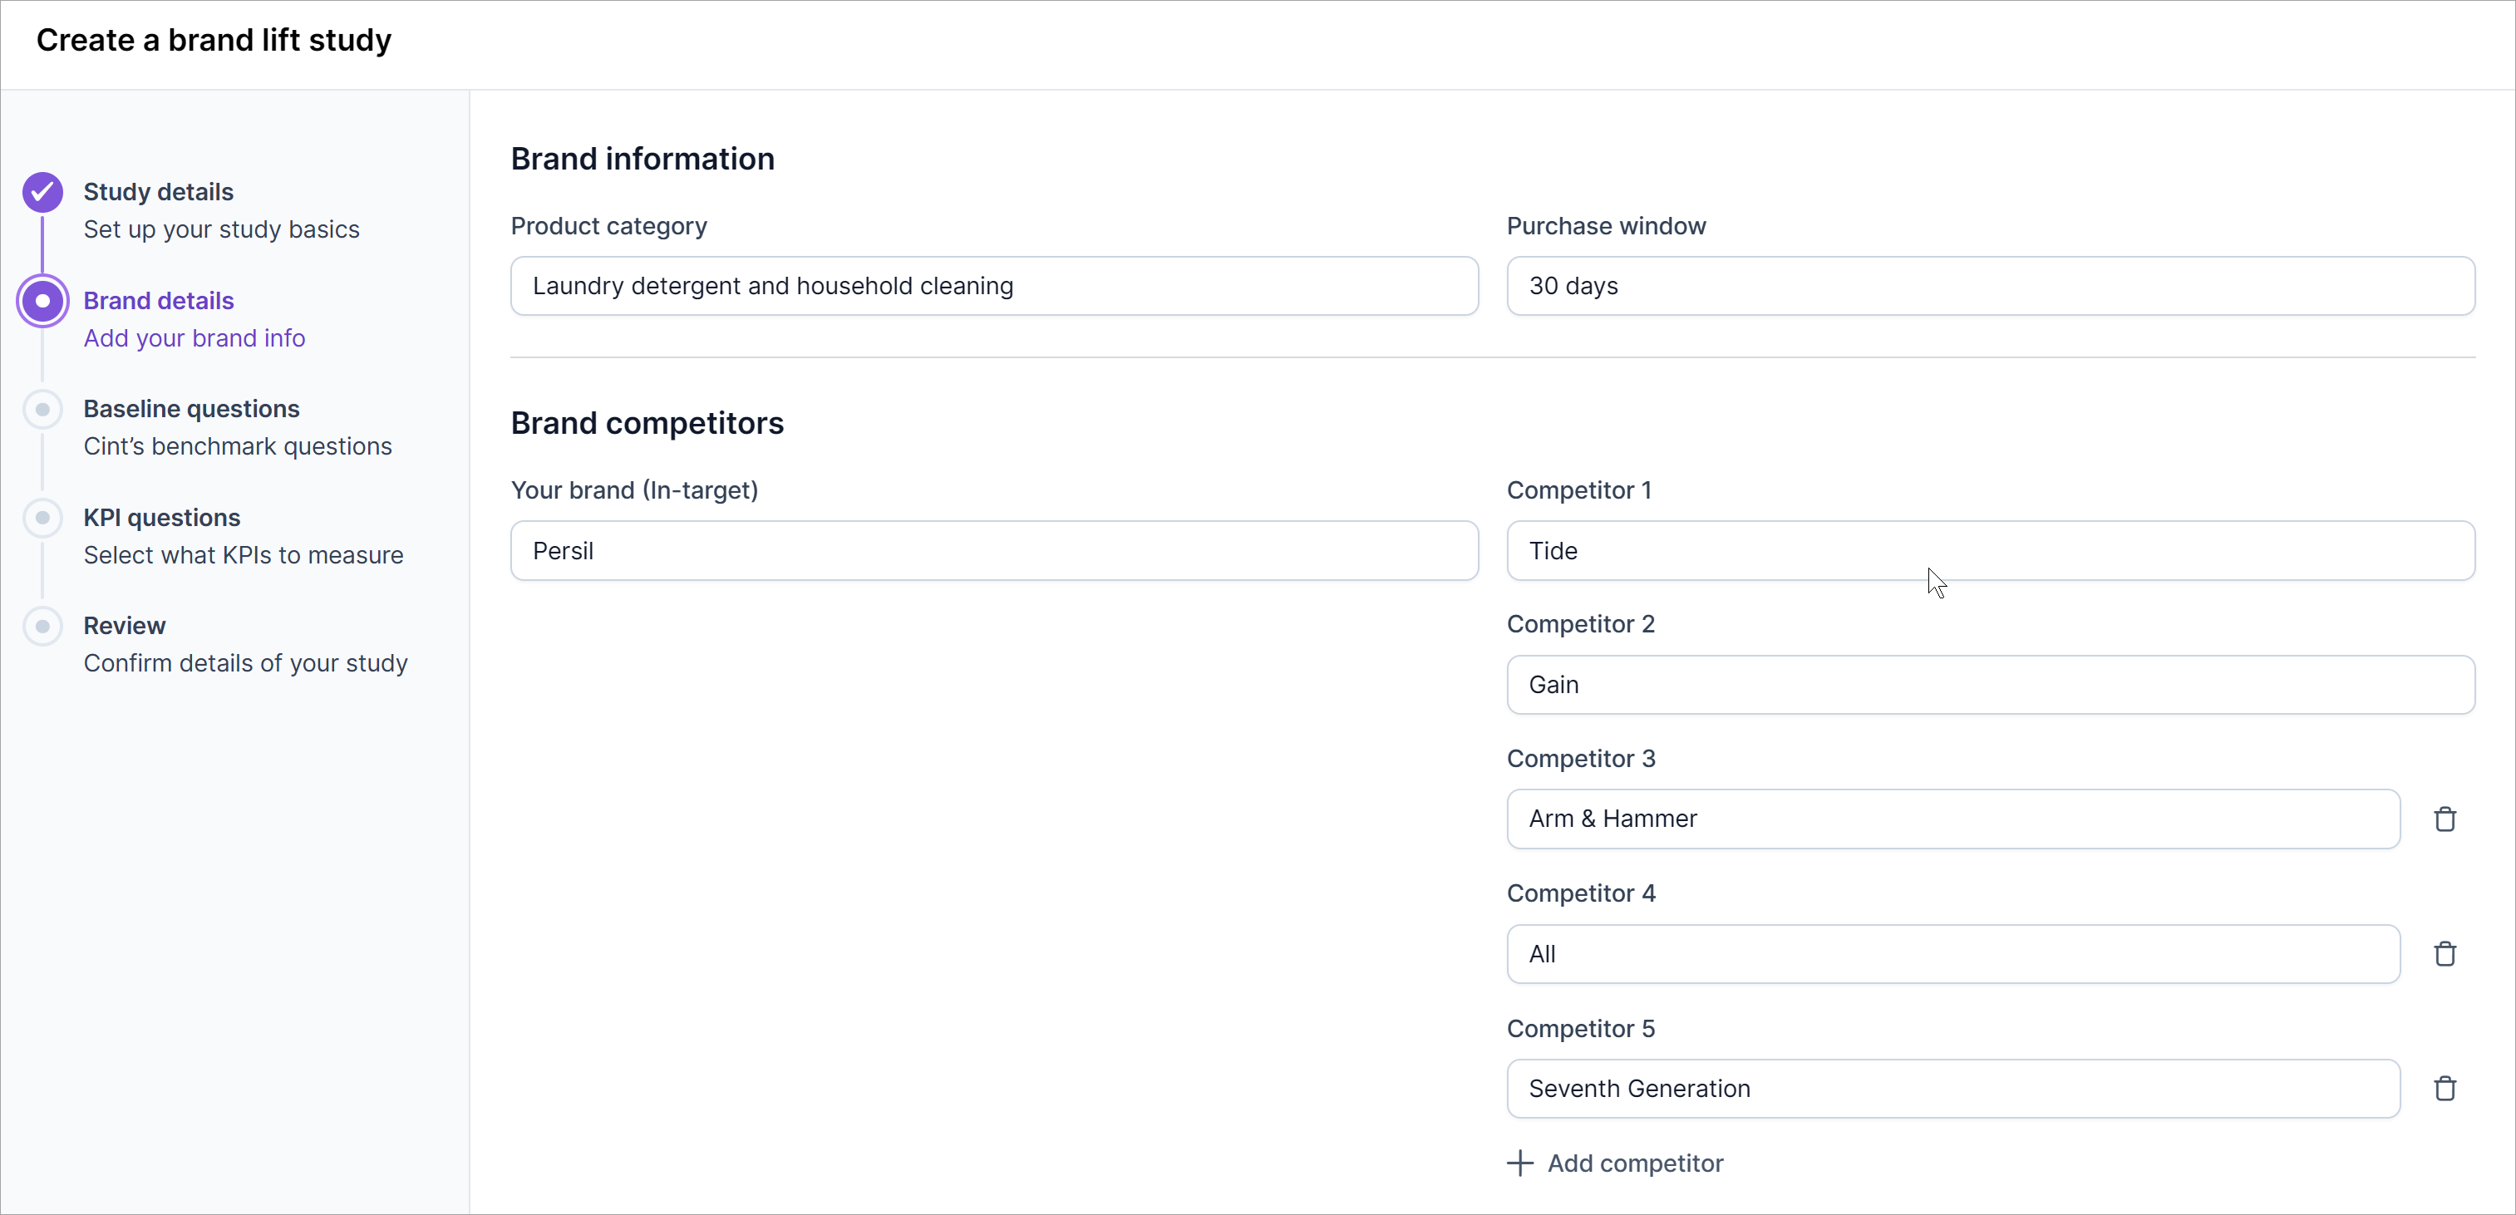
Task: Click the KPI questions step circle
Action: tap(43, 518)
